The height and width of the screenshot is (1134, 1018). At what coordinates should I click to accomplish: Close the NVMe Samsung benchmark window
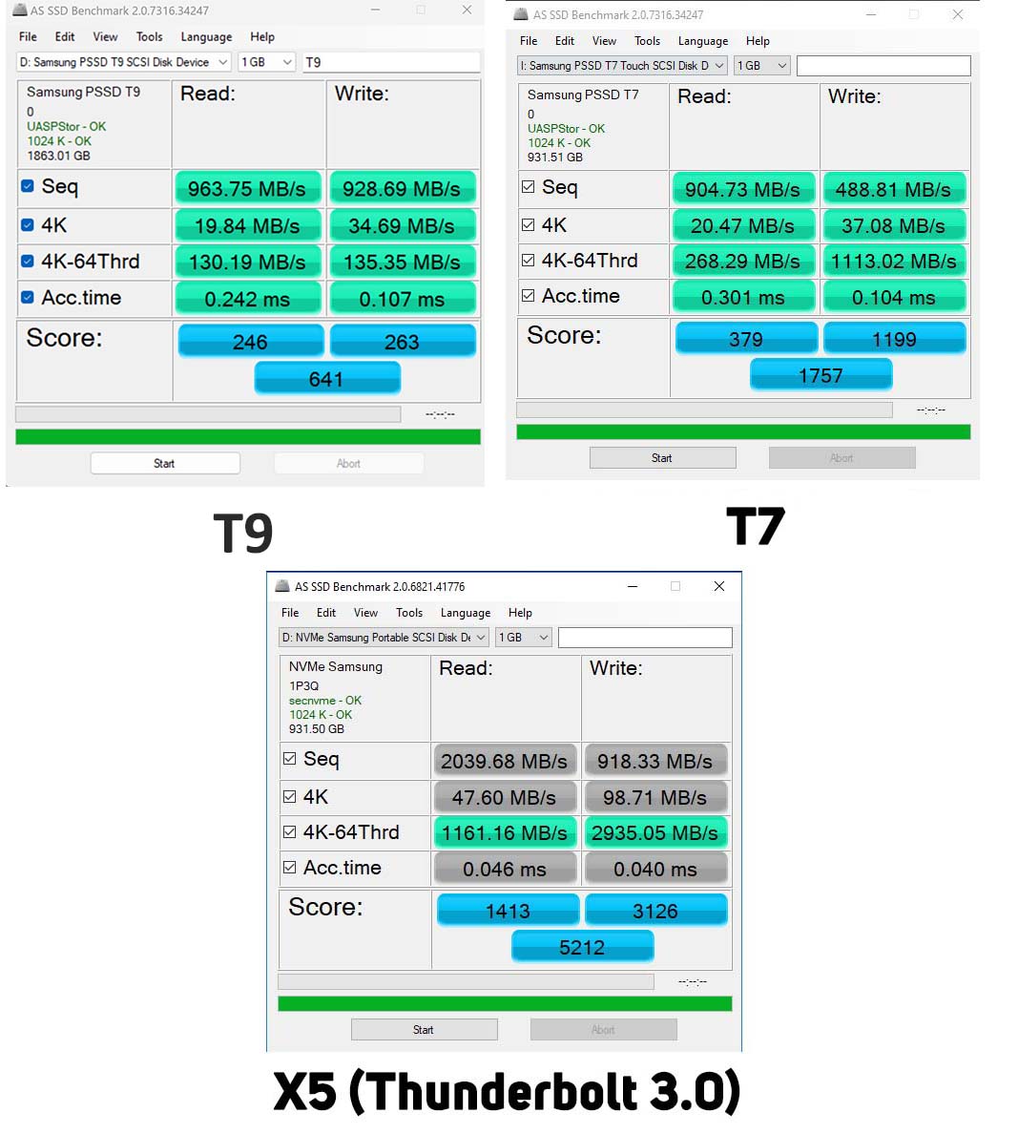point(718,586)
